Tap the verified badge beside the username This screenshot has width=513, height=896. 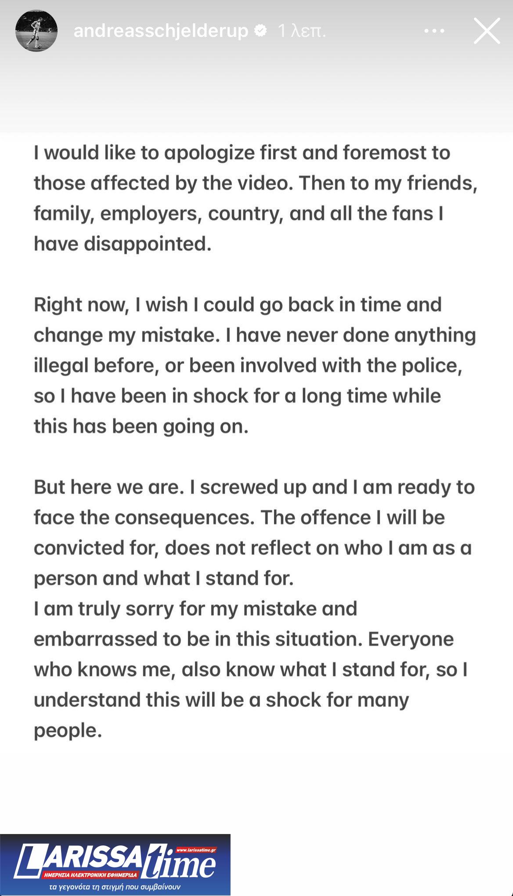point(260,31)
